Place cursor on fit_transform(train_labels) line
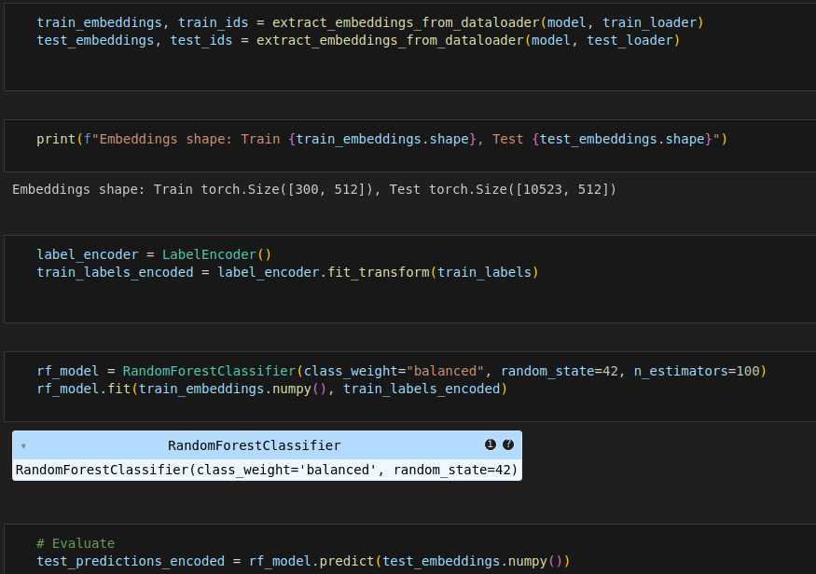This screenshot has height=574, width=816. point(287,272)
